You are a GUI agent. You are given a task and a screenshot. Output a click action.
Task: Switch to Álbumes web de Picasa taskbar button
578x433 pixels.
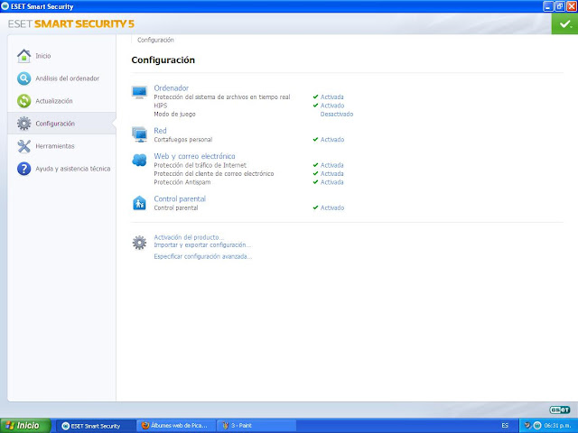coord(176,426)
